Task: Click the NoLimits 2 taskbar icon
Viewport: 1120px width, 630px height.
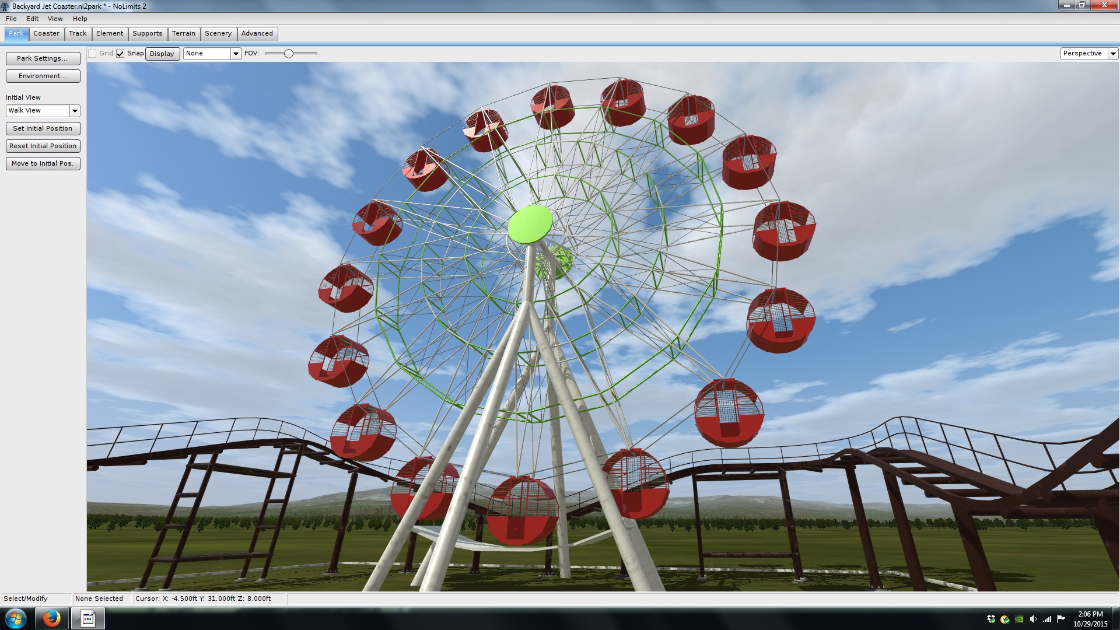Action: tap(88, 618)
